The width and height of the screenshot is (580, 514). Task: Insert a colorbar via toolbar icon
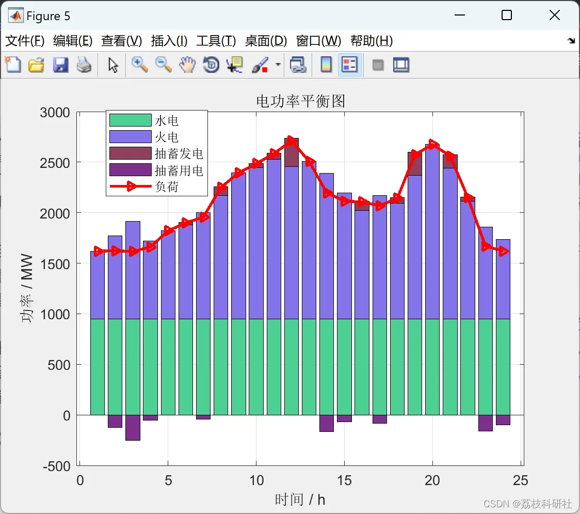click(326, 65)
